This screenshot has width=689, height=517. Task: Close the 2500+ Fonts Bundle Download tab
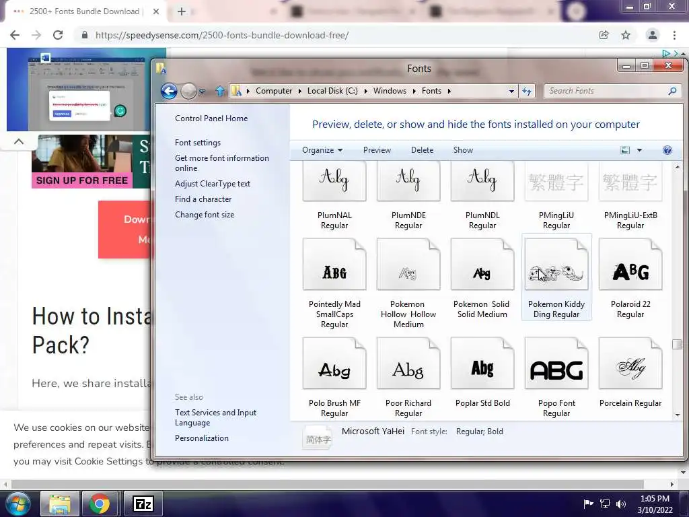coord(156,11)
